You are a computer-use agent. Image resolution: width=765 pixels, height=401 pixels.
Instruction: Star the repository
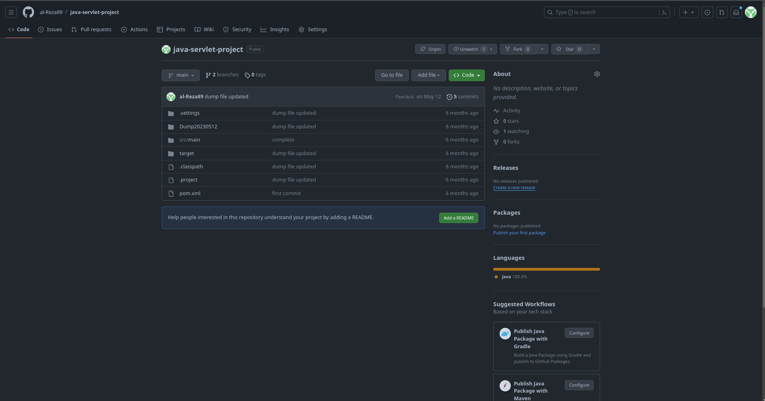[570, 49]
